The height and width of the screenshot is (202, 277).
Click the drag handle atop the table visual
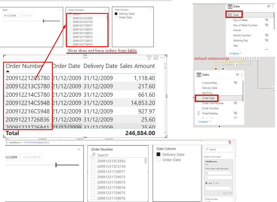coord(85,57)
